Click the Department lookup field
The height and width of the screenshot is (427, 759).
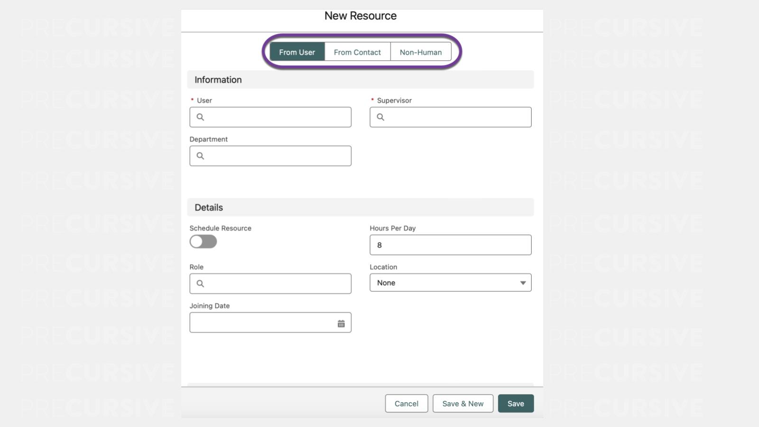coord(270,156)
